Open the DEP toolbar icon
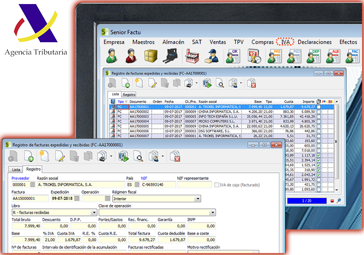Image resolution: width=364 pixels, height=255 pixels. pyautogui.click(x=313, y=56)
